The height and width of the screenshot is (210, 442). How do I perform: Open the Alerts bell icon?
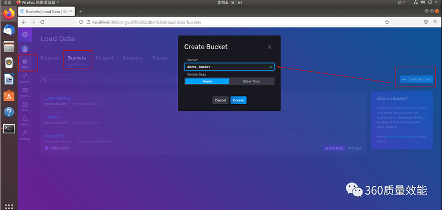click(25, 121)
